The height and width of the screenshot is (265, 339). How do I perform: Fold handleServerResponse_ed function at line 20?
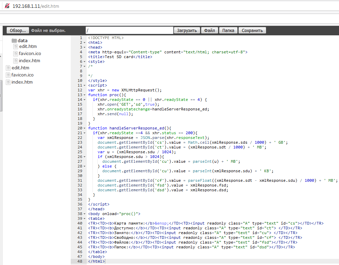pyautogui.click(x=85, y=128)
